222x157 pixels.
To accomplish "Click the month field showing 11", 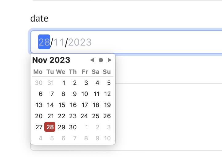I will coord(59,42).
